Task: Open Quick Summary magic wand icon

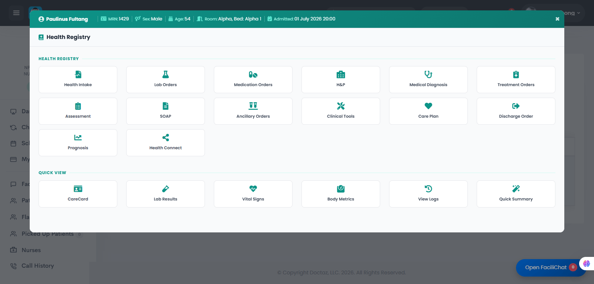Action: point(516,189)
